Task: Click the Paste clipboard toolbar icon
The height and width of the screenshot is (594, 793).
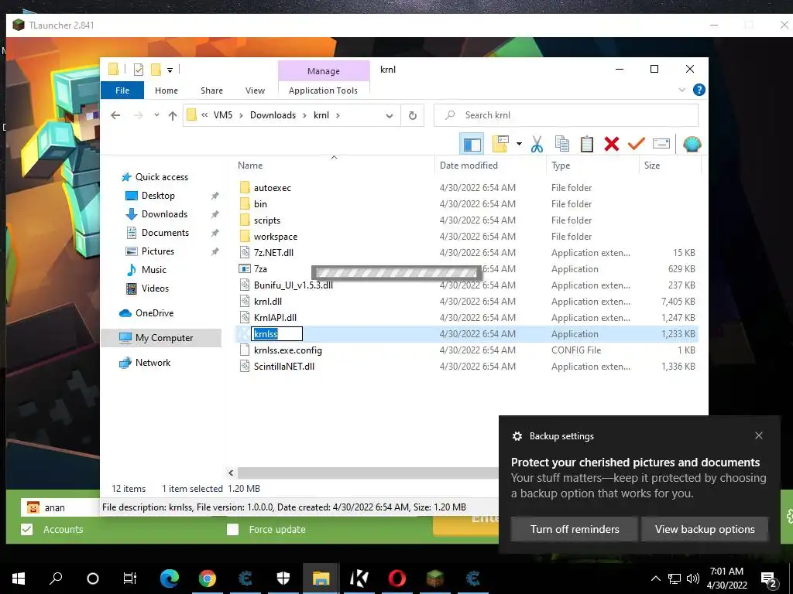Action: pyautogui.click(x=587, y=144)
